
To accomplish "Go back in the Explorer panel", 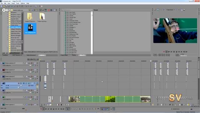I will pos(4,10).
